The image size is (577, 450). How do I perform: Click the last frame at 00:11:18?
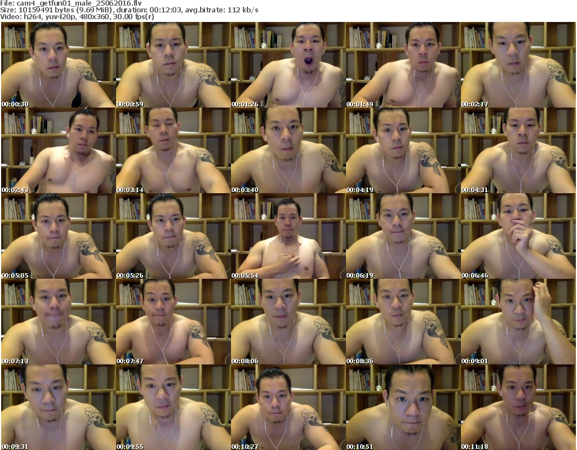(518, 407)
